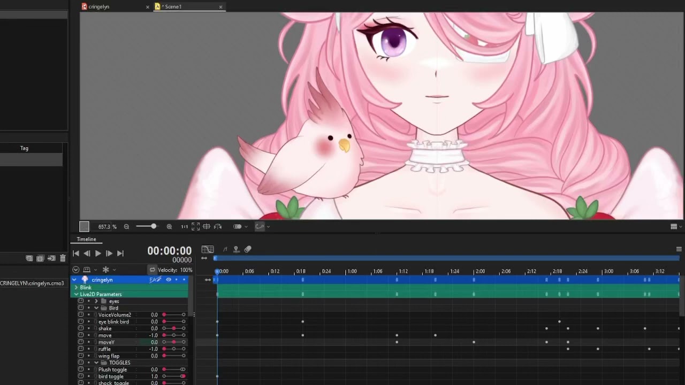Screen dimensions: 685x385
Task: Click the Velocity 100% value
Action: (x=186, y=270)
